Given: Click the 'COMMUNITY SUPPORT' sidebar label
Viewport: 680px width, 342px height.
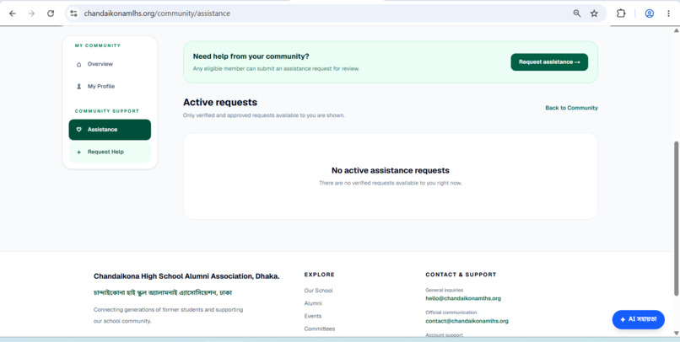Looking at the screenshot, I should pos(107,111).
